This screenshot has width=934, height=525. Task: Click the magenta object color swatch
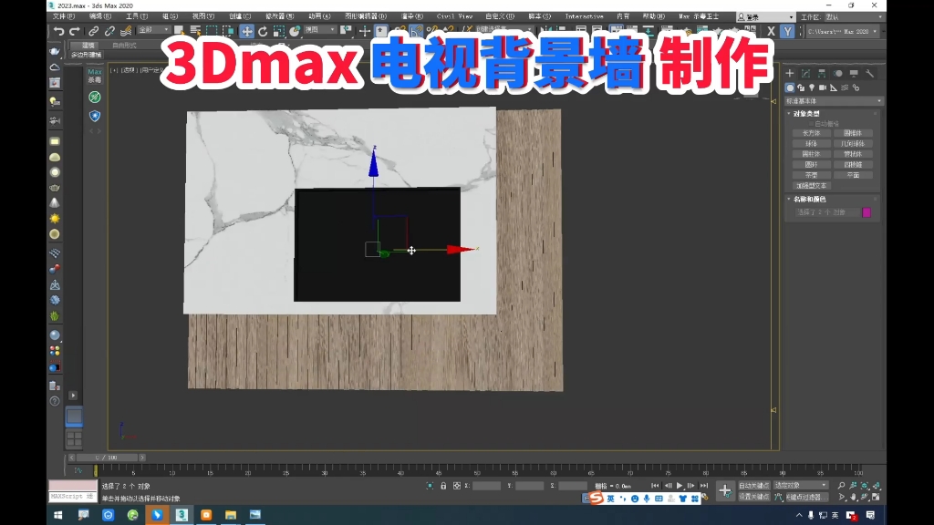point(867,211)
